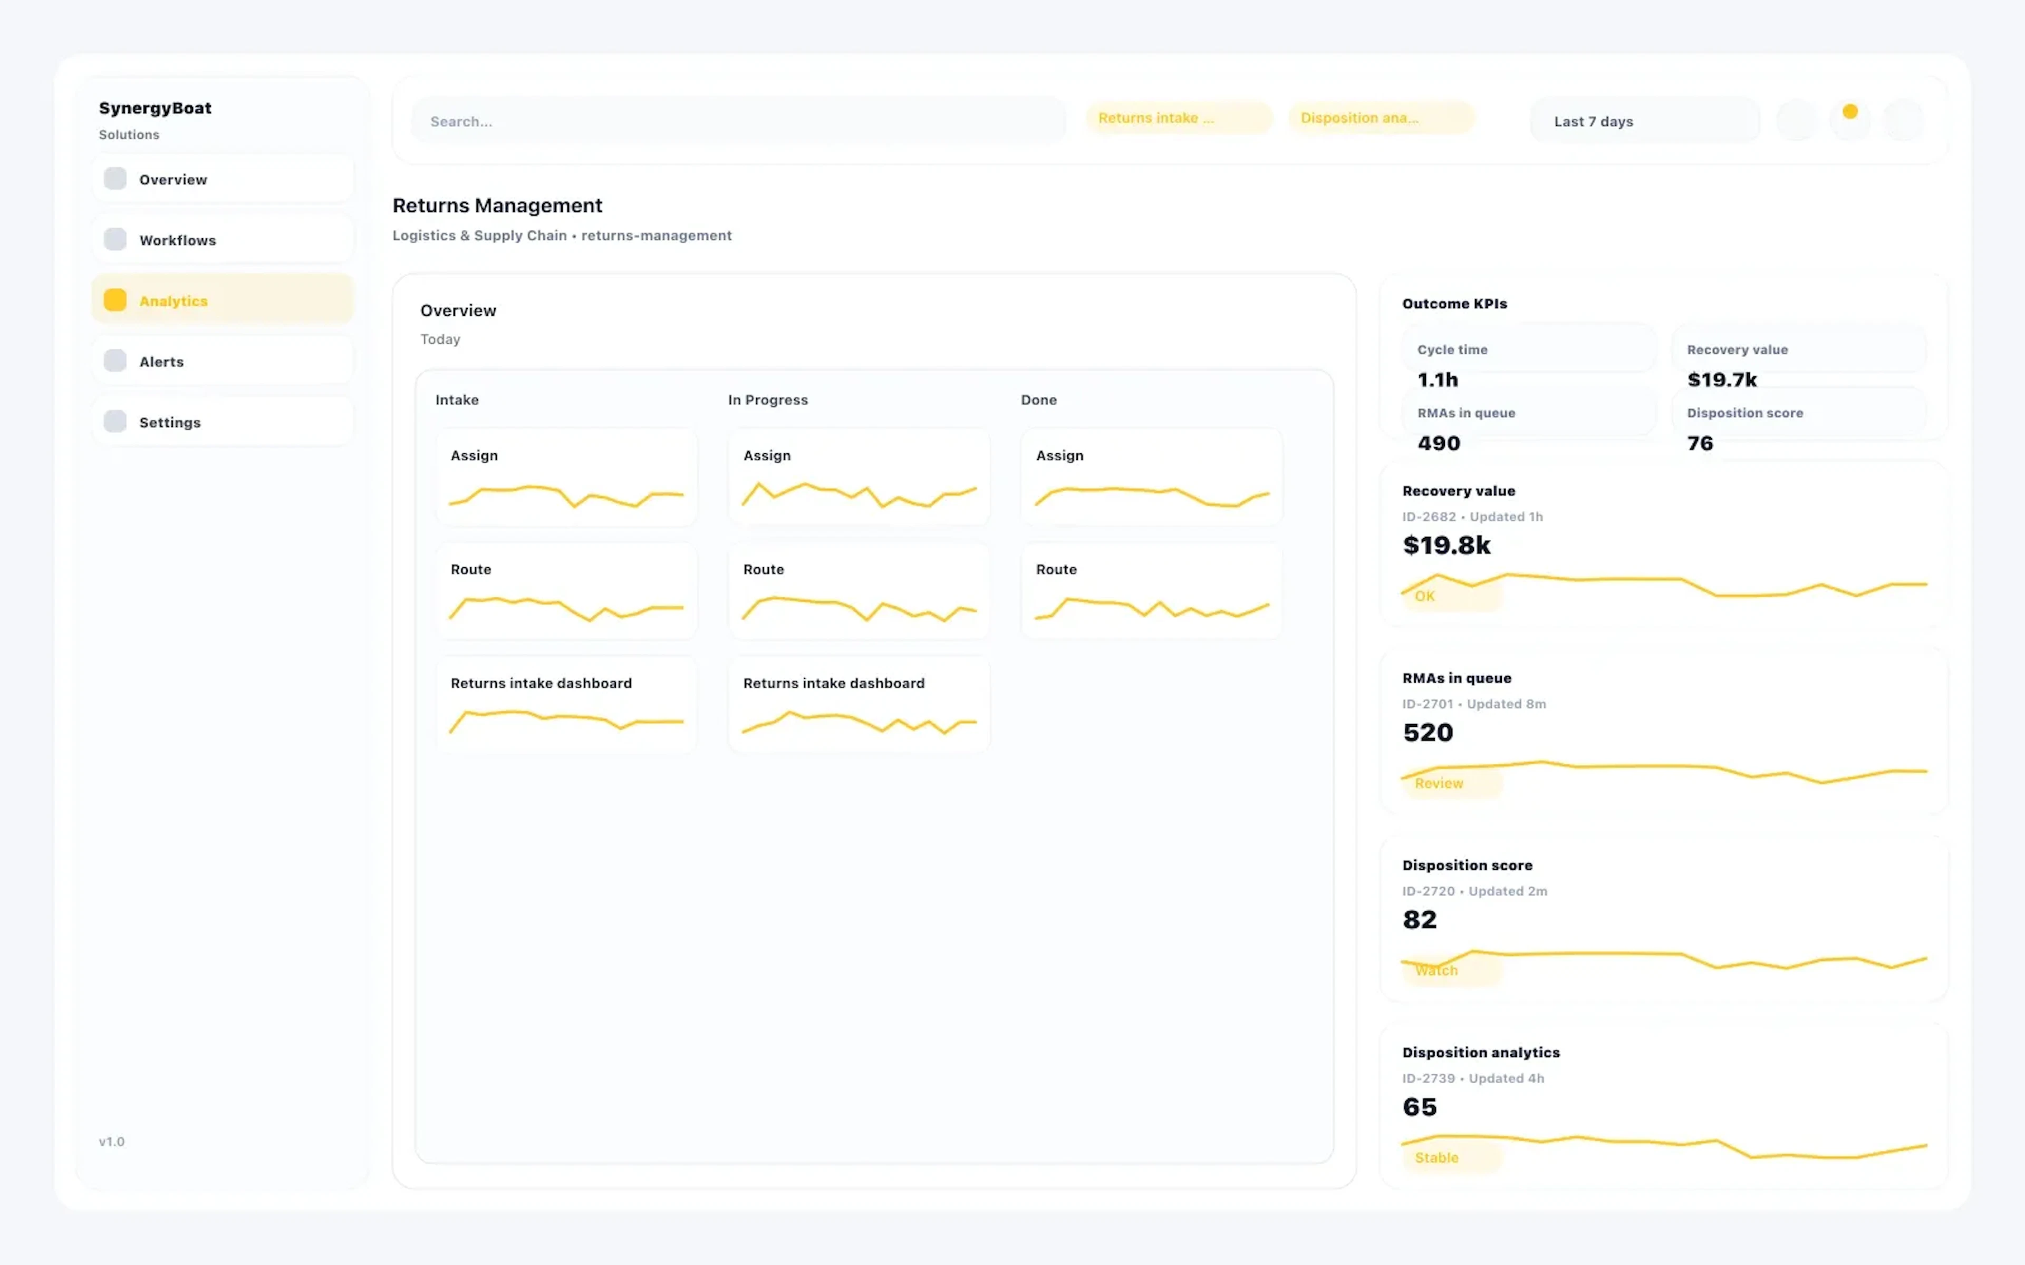Open Settings via its sidebar icon

pyautogui.click(x=114, y=421)
